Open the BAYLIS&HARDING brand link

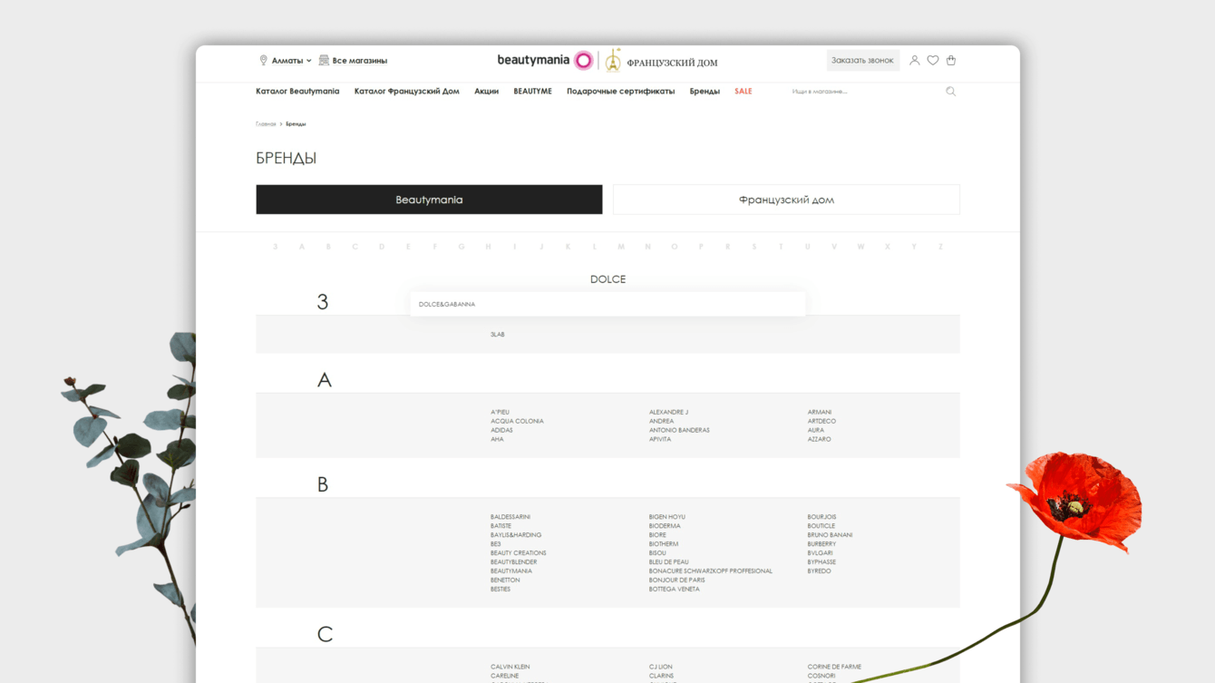pyautogui.click(x=516, y=535)
